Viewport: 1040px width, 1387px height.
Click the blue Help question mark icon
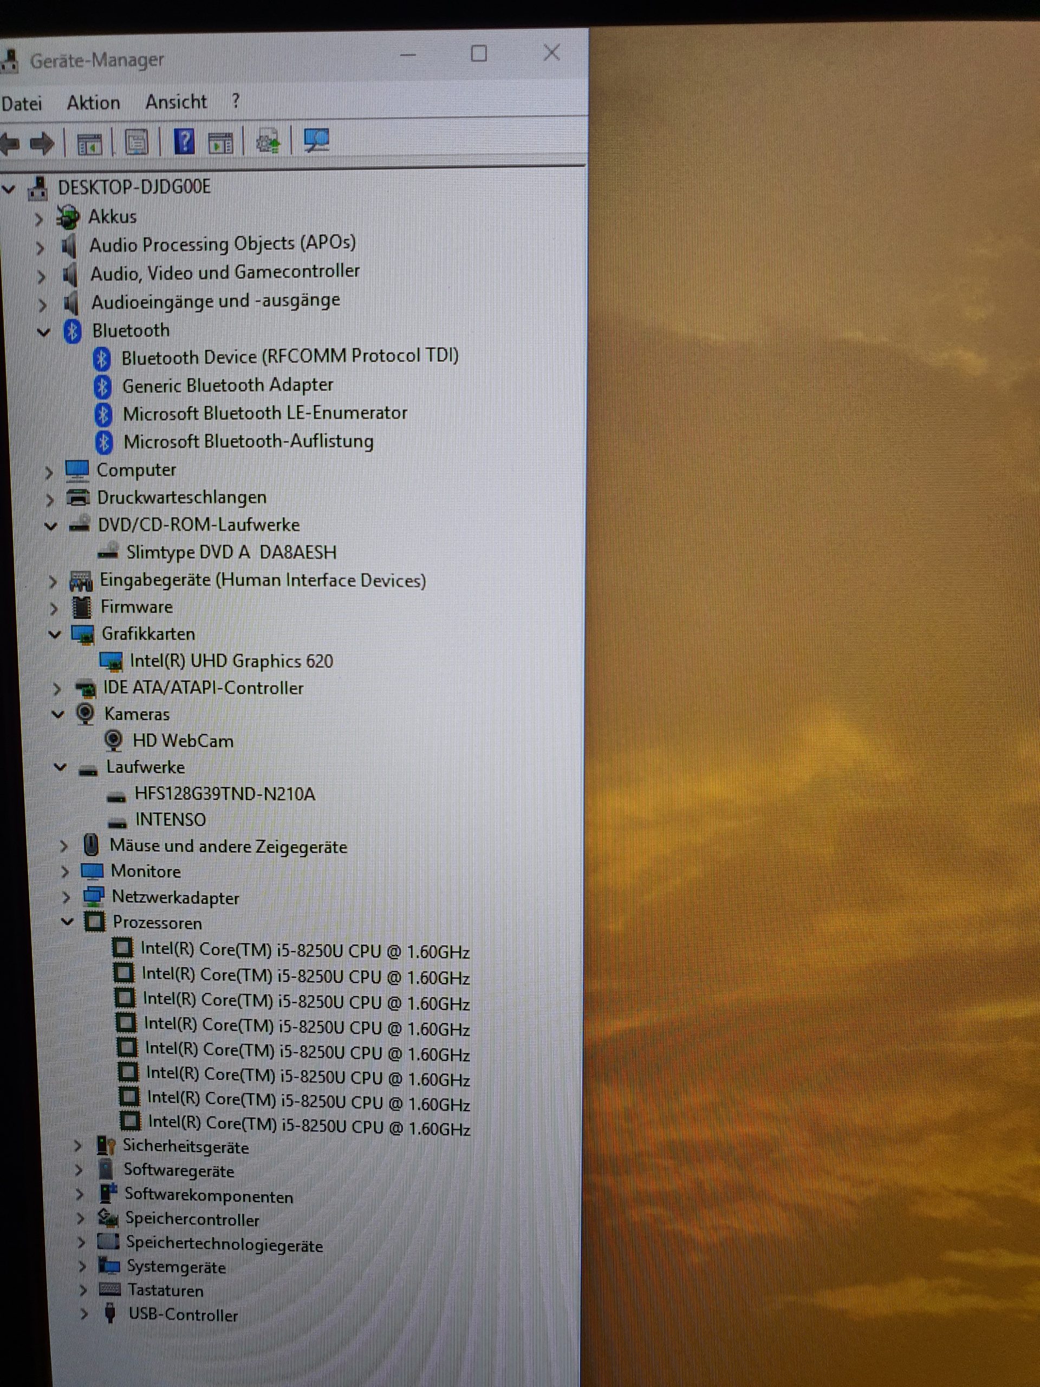[x=184, y=142]
